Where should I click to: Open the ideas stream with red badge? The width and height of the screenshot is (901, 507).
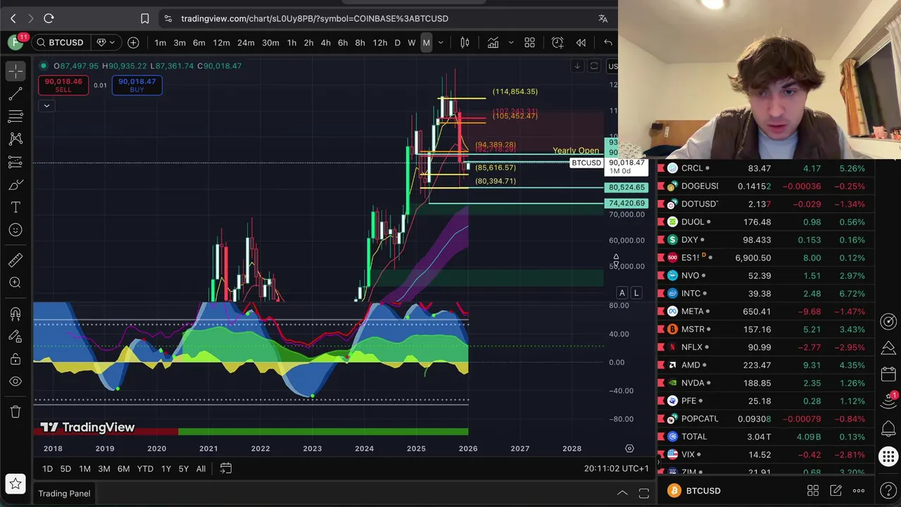(x=888, y=400)
